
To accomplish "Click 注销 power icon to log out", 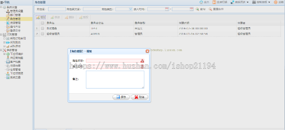I will click(279, 2).
